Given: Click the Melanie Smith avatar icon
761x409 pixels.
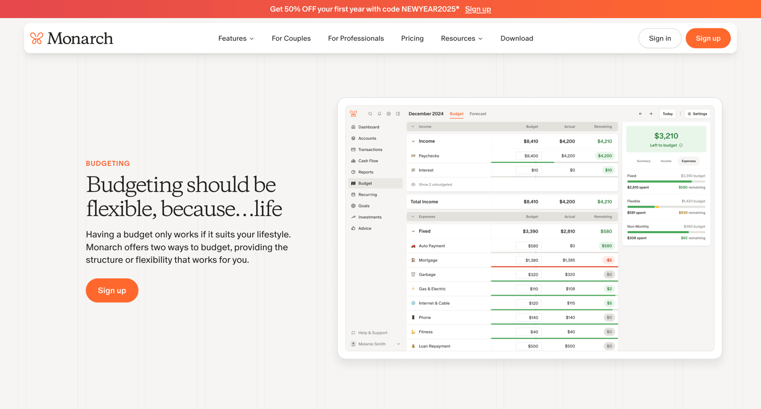Looking at the screenshot, I should pyautogui.click(x=353, y=344).
